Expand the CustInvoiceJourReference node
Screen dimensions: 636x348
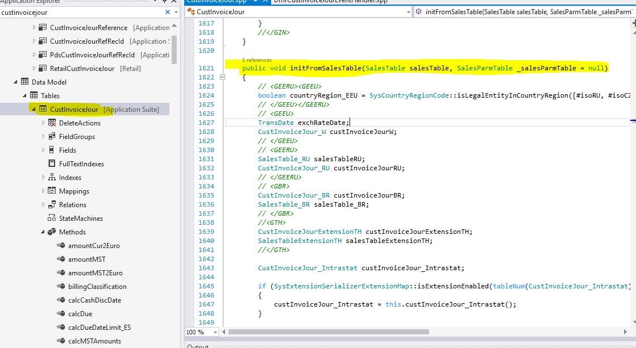pos(34,28)
